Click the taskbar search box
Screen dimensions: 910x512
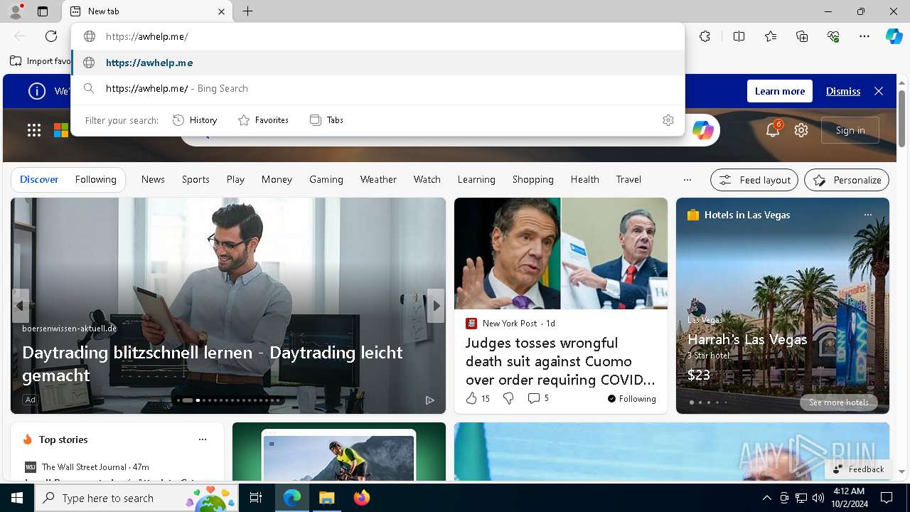pos(137,498)
